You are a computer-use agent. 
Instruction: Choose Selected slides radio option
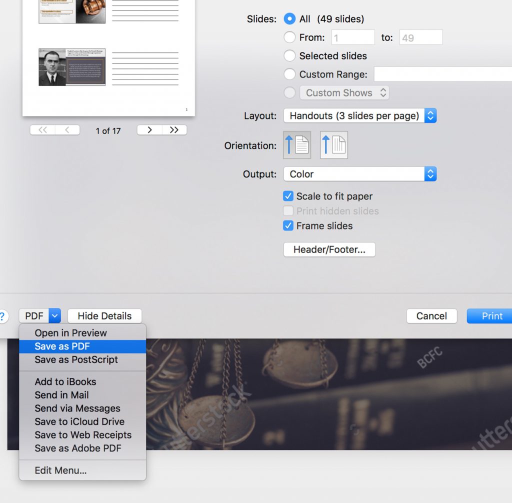click(x=289, y=56)
